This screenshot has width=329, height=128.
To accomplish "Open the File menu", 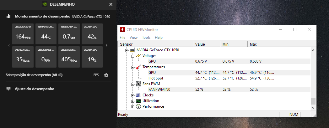I will [x=122, y=38].
